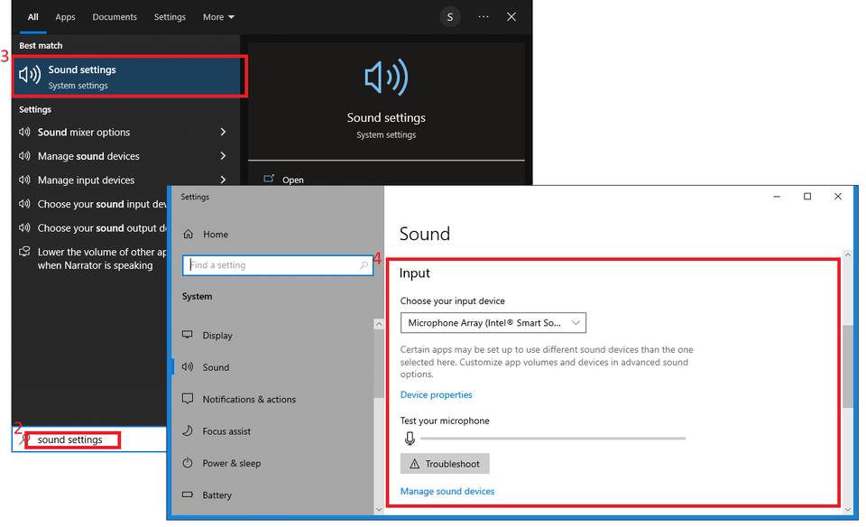Click the Home icon in Settings sidebar

188,235
